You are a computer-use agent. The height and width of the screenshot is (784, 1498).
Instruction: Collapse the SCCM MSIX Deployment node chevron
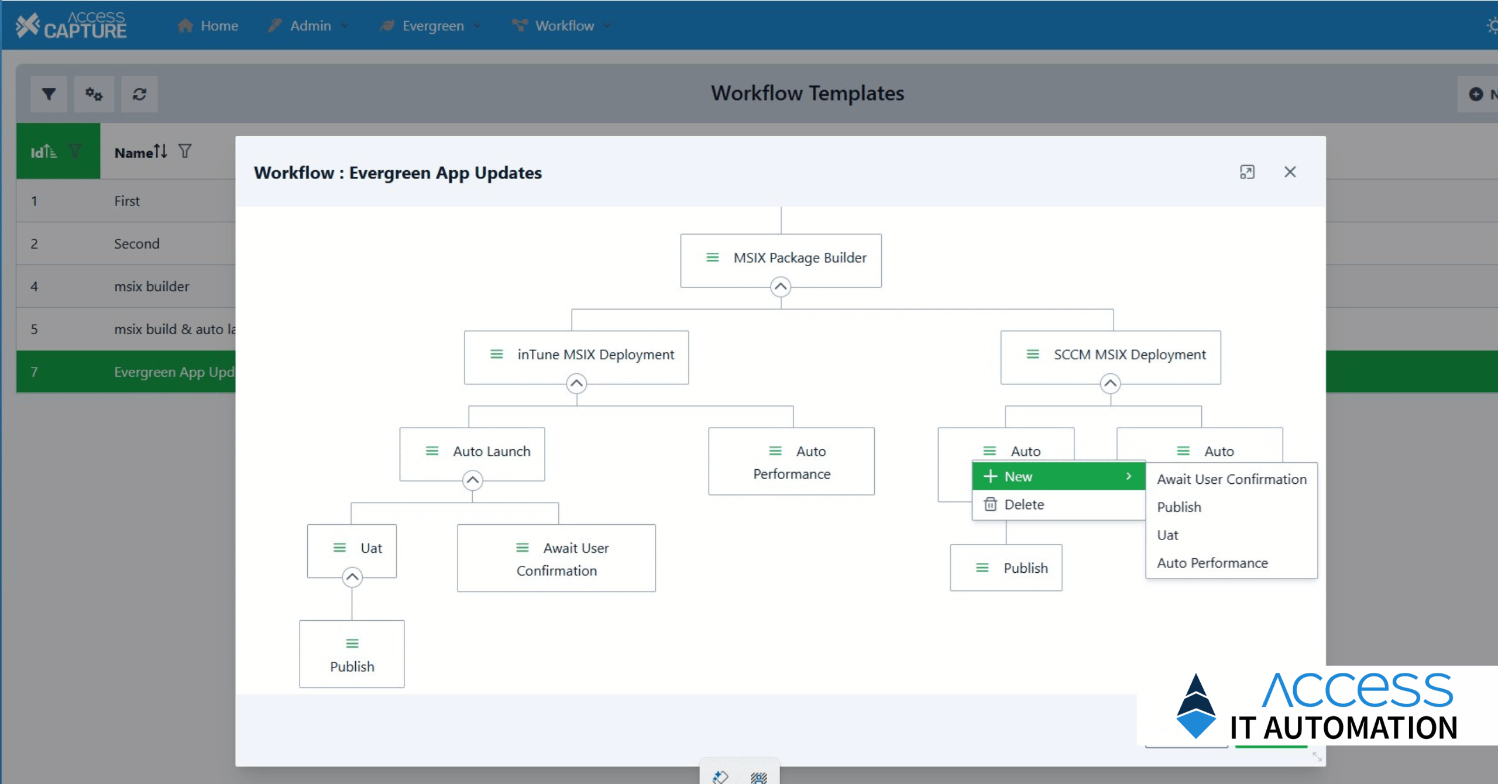click(x=1110, y=384)
